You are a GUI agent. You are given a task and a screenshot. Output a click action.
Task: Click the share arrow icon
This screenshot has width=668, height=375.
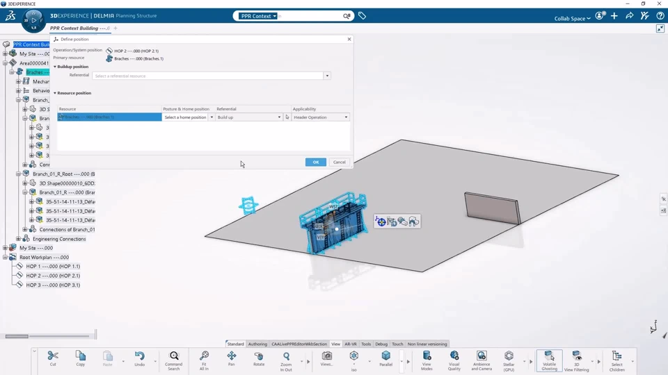pyautogui.click(x=630, y=16)
